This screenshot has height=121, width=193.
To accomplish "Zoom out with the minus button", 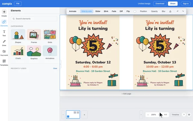I will [148, 115].
